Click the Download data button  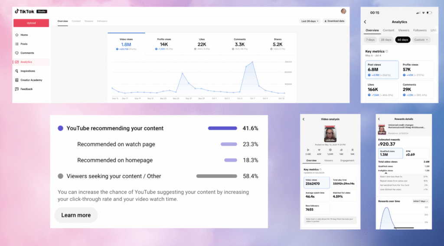coord(334,21)
